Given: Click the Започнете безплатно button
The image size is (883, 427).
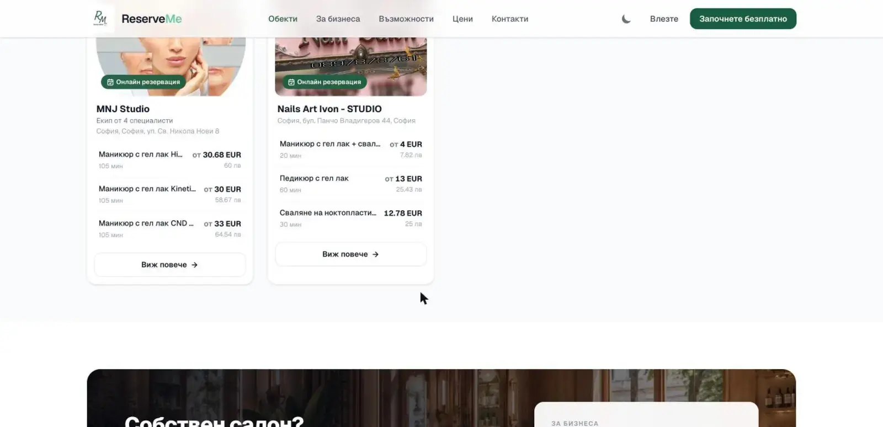Looking at the screenshot, I should (743, 19).
